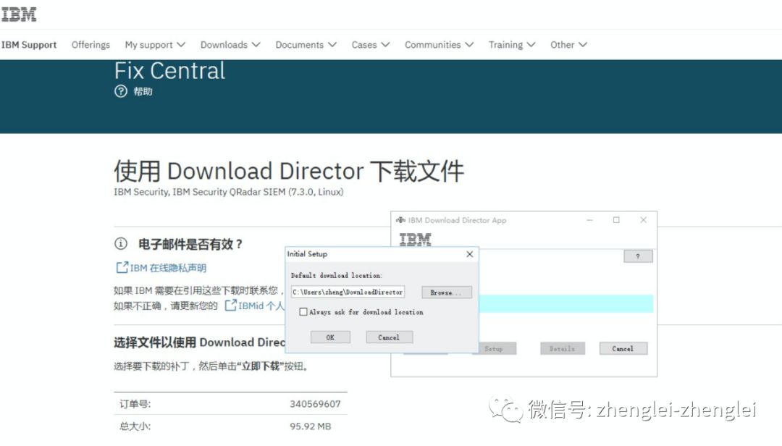This screenshot has width=782, height=446.
Task: Click Cancel in Initial Setup dialog
Action: coord(389,337)
